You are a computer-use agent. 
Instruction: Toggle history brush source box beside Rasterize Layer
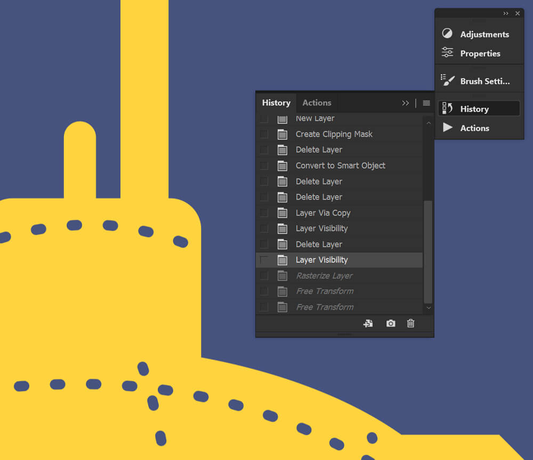tap(264, 276)
